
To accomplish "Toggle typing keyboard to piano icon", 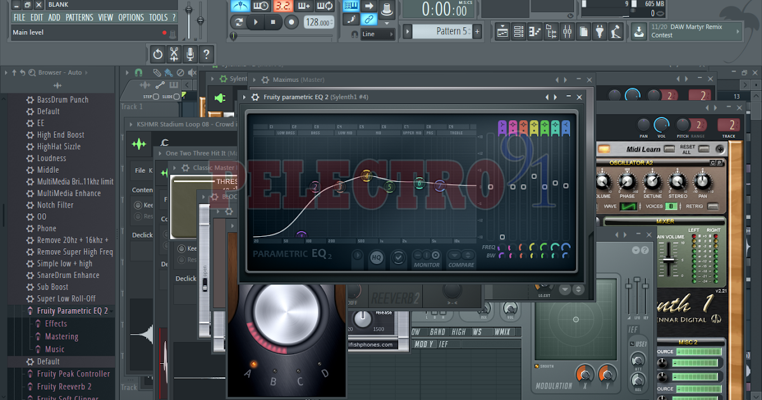I will 351,6.
